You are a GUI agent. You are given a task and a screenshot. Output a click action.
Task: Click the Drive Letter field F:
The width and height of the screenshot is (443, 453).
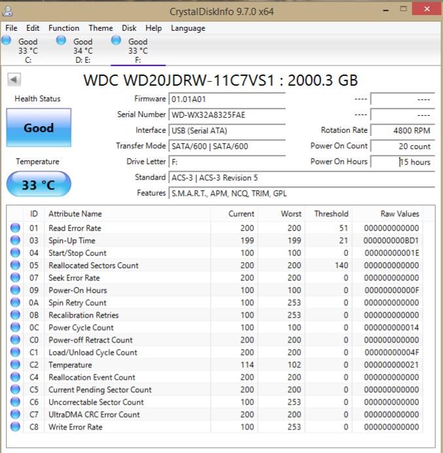coord(227,162)
